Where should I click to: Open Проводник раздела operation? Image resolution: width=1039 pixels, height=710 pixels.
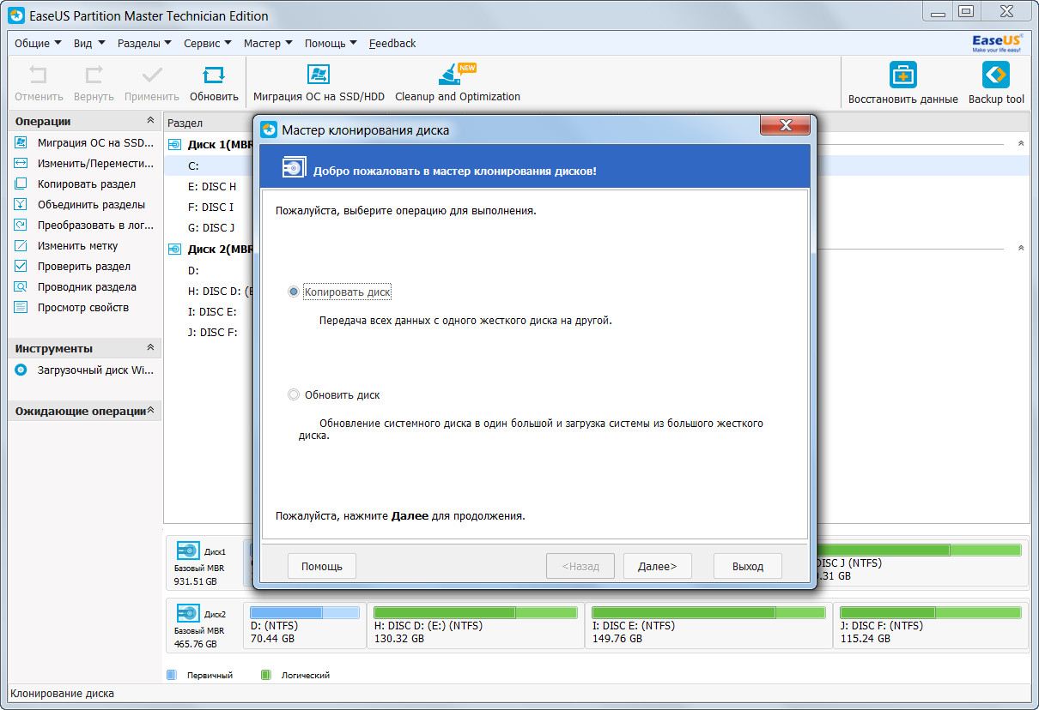(x=76, y=287)
